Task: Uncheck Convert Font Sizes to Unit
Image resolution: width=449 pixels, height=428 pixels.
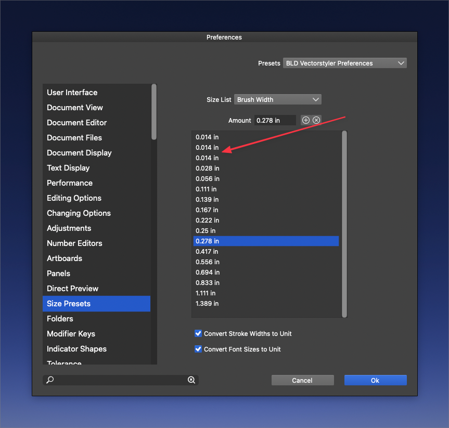Action: click(198, 349)
